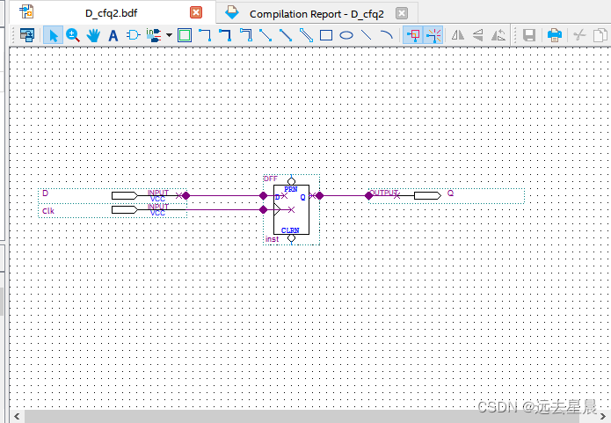The height and width of the screenshot is (423, 611).
Task: Click the 'Clk' pin name label
Action: click(48, 211)
